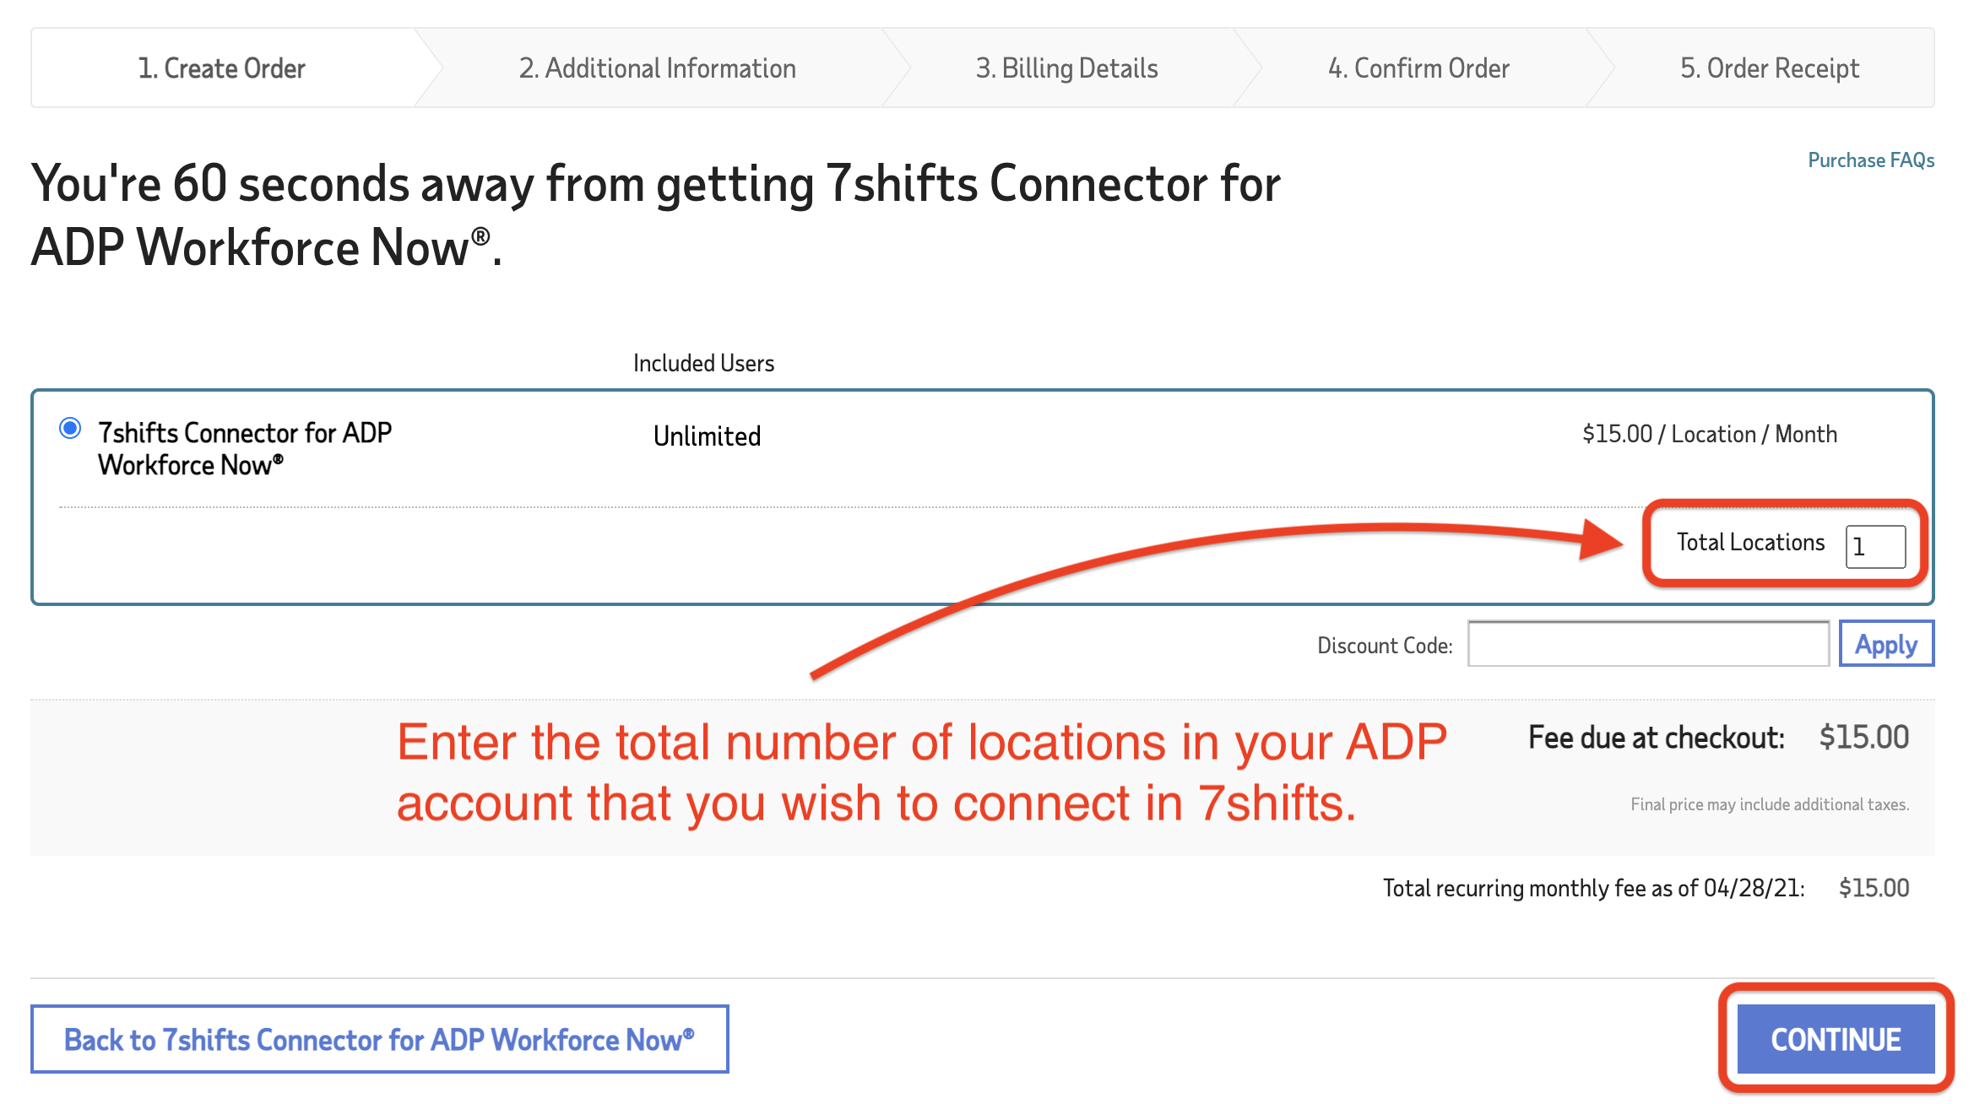Apply the discount code
1974x1104 pixels.
coord(1886,644)
